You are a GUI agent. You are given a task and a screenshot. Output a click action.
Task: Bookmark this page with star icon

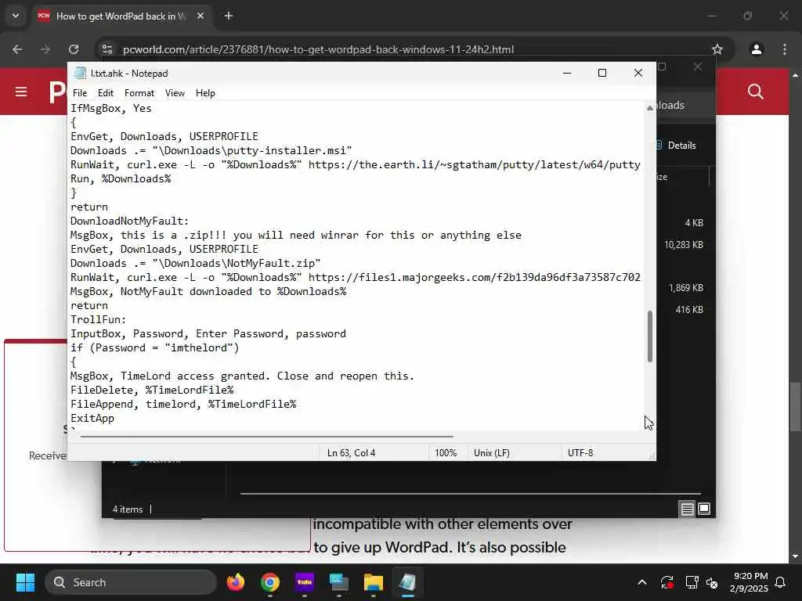tap(717, 49)
